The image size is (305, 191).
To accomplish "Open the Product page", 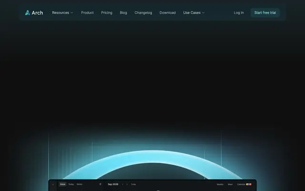I will point(87,13).
